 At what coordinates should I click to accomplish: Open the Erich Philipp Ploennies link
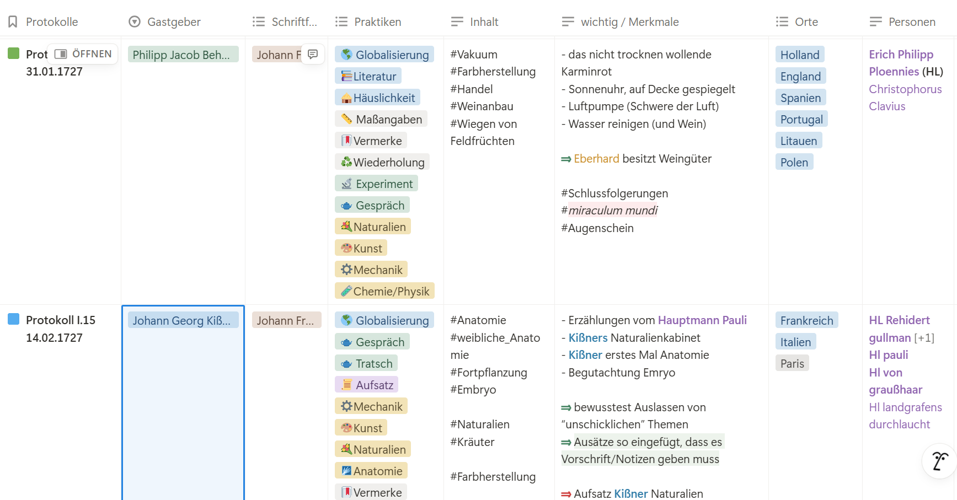pos(901,63)
